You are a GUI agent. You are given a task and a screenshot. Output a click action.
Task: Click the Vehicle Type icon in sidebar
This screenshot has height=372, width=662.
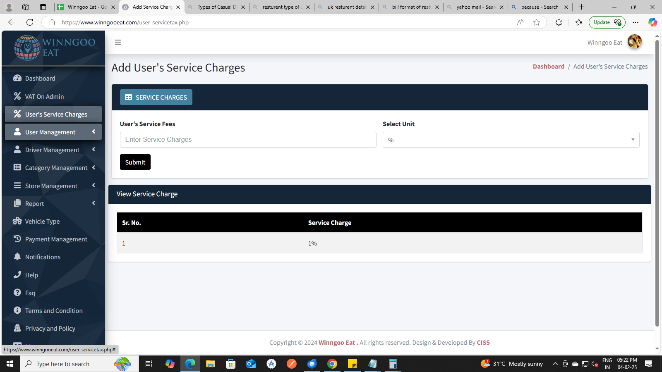[x=17, y=221]
